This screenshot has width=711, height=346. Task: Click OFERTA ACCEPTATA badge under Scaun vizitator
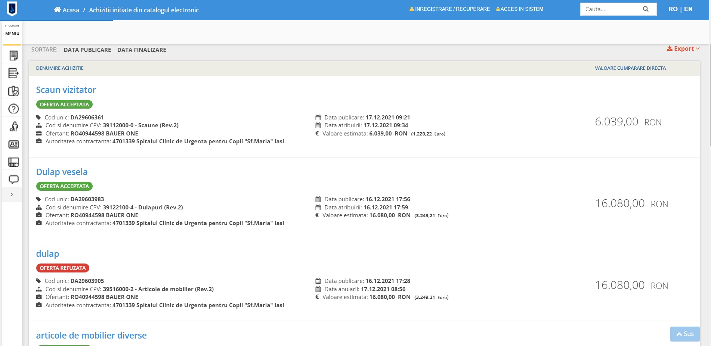click(x=64, y=105)
